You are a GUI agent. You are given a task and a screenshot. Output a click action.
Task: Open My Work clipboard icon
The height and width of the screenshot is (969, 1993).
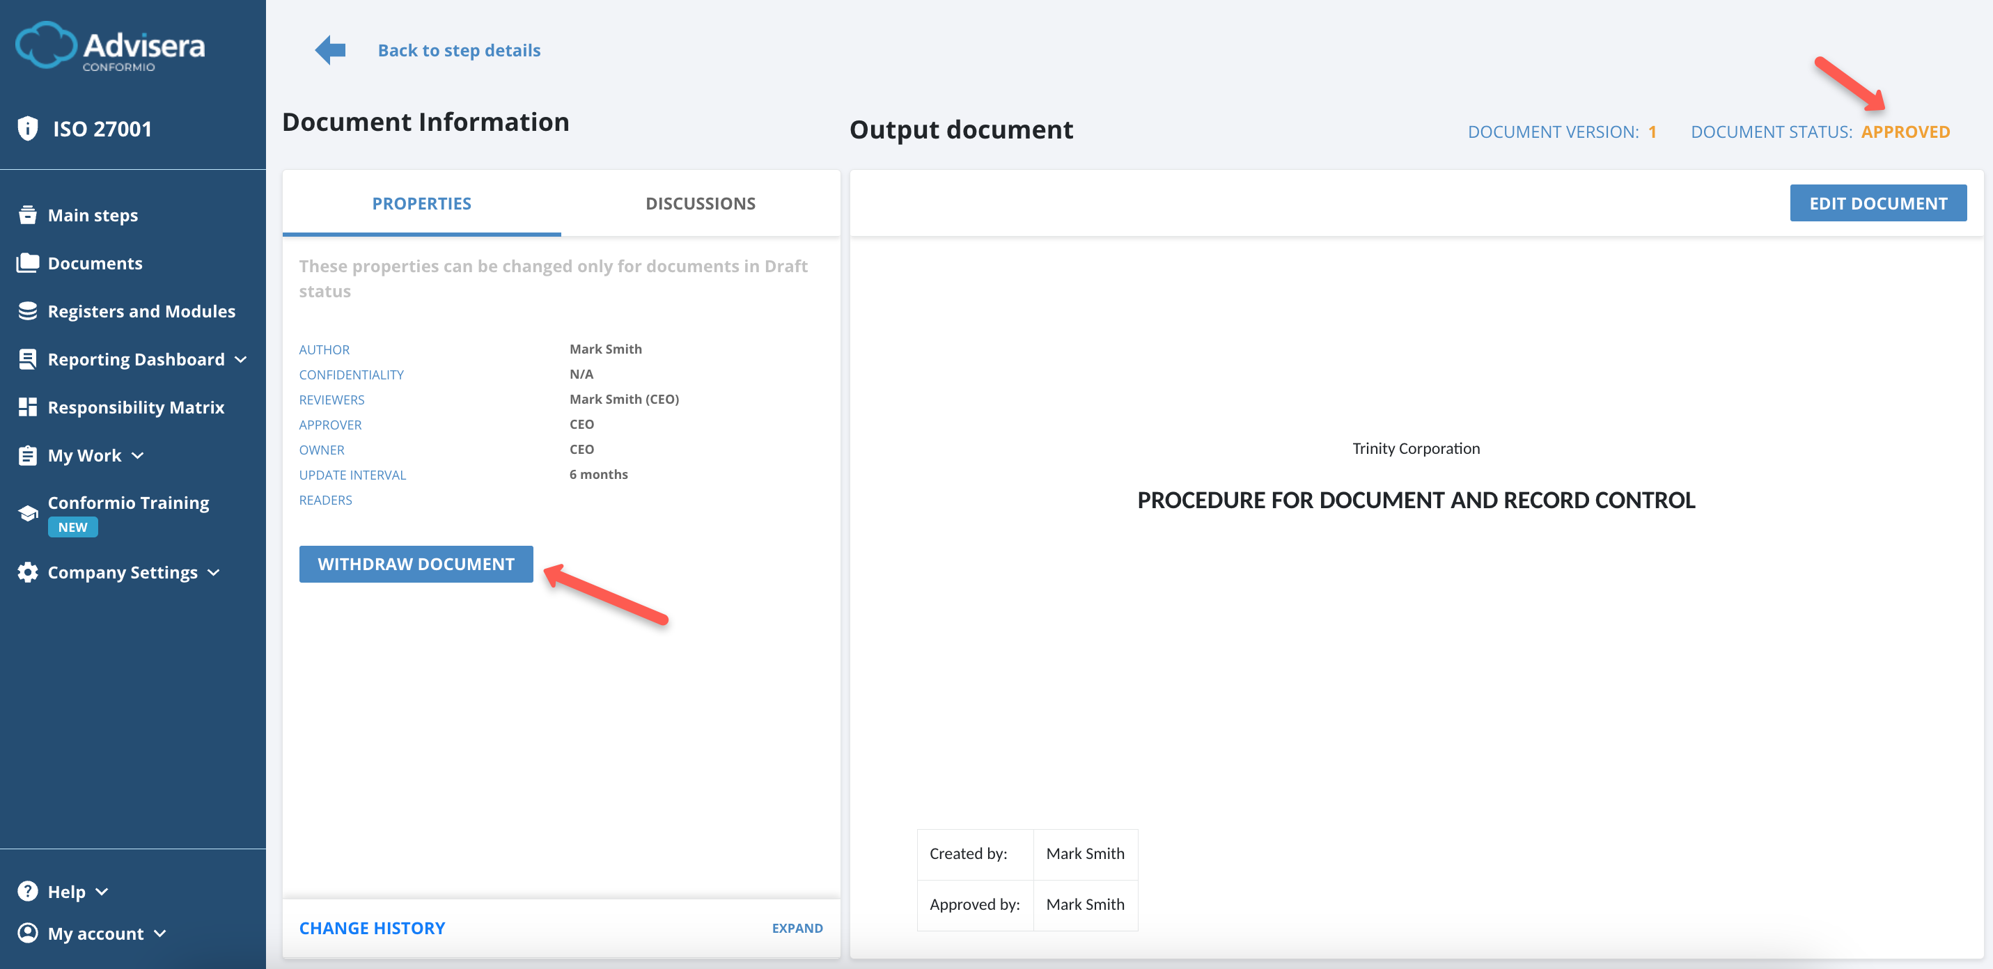click(x=27, y=455)
